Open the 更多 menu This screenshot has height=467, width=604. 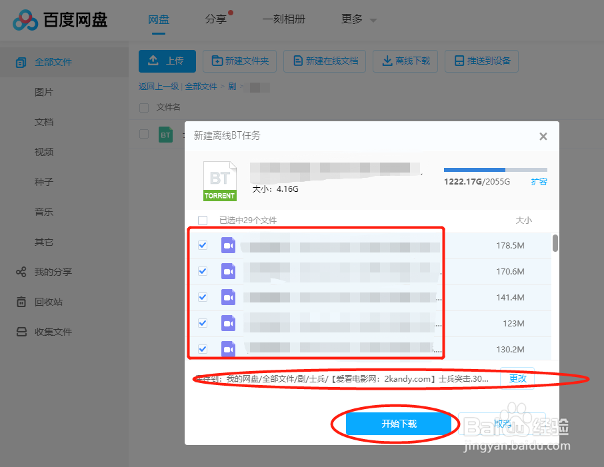pos(352,19)
